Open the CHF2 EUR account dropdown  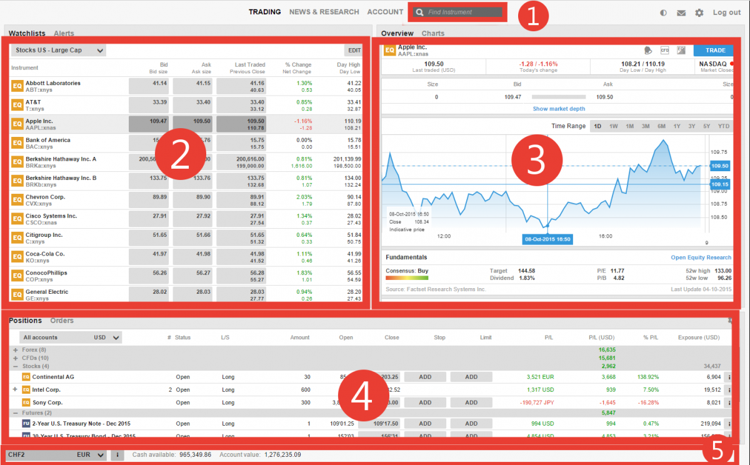pyautogui.click(x=56, y=455)
